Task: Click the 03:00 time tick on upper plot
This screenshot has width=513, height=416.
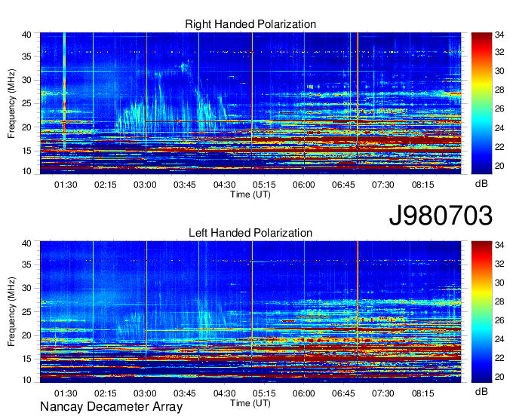Action: (145, 185)
